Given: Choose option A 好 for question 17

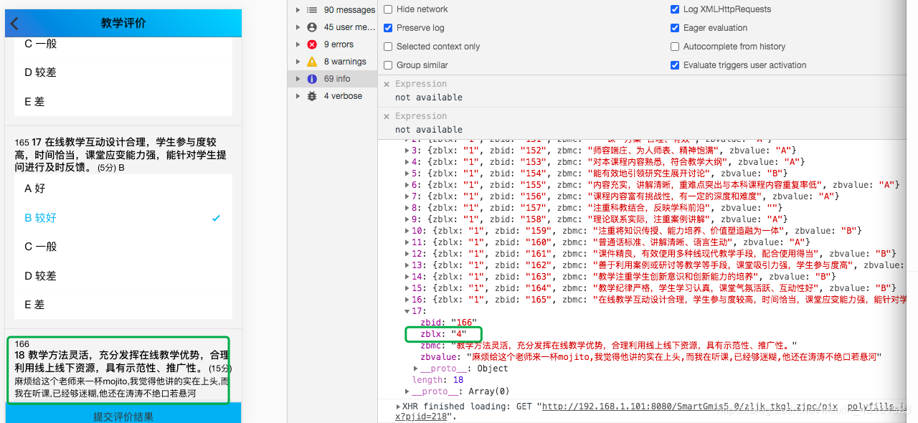Looking at the screenshot, I should [123, 189].
